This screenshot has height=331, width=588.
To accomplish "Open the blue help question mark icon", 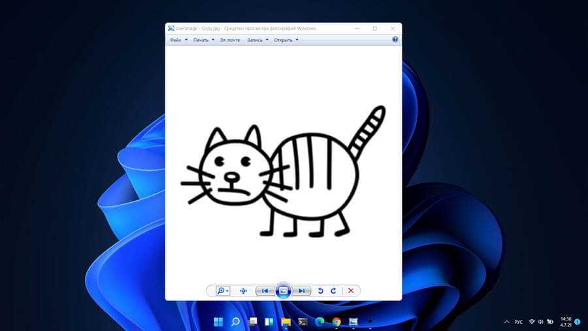I will point(395,39).
